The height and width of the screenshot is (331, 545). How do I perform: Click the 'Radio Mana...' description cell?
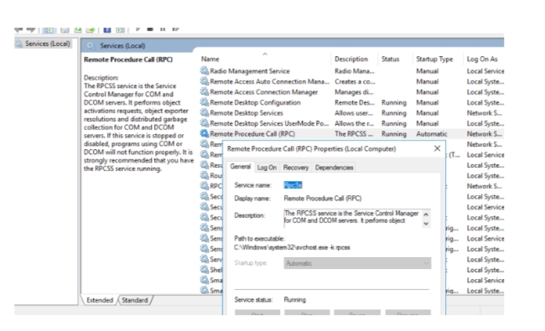(x=355, y=71)
